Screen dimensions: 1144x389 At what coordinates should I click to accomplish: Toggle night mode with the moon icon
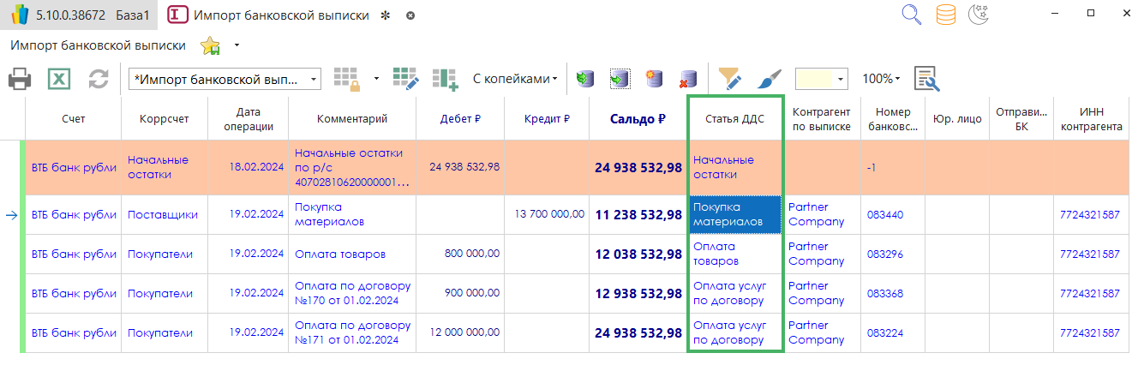tap(979, 15)
